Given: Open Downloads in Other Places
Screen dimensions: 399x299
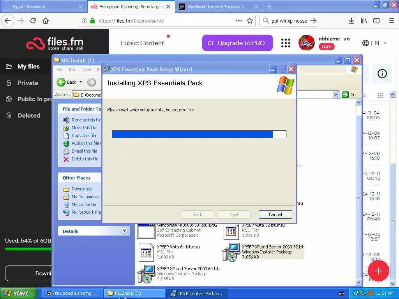Looking at the screenshot, I should click(x=78, y=189).
